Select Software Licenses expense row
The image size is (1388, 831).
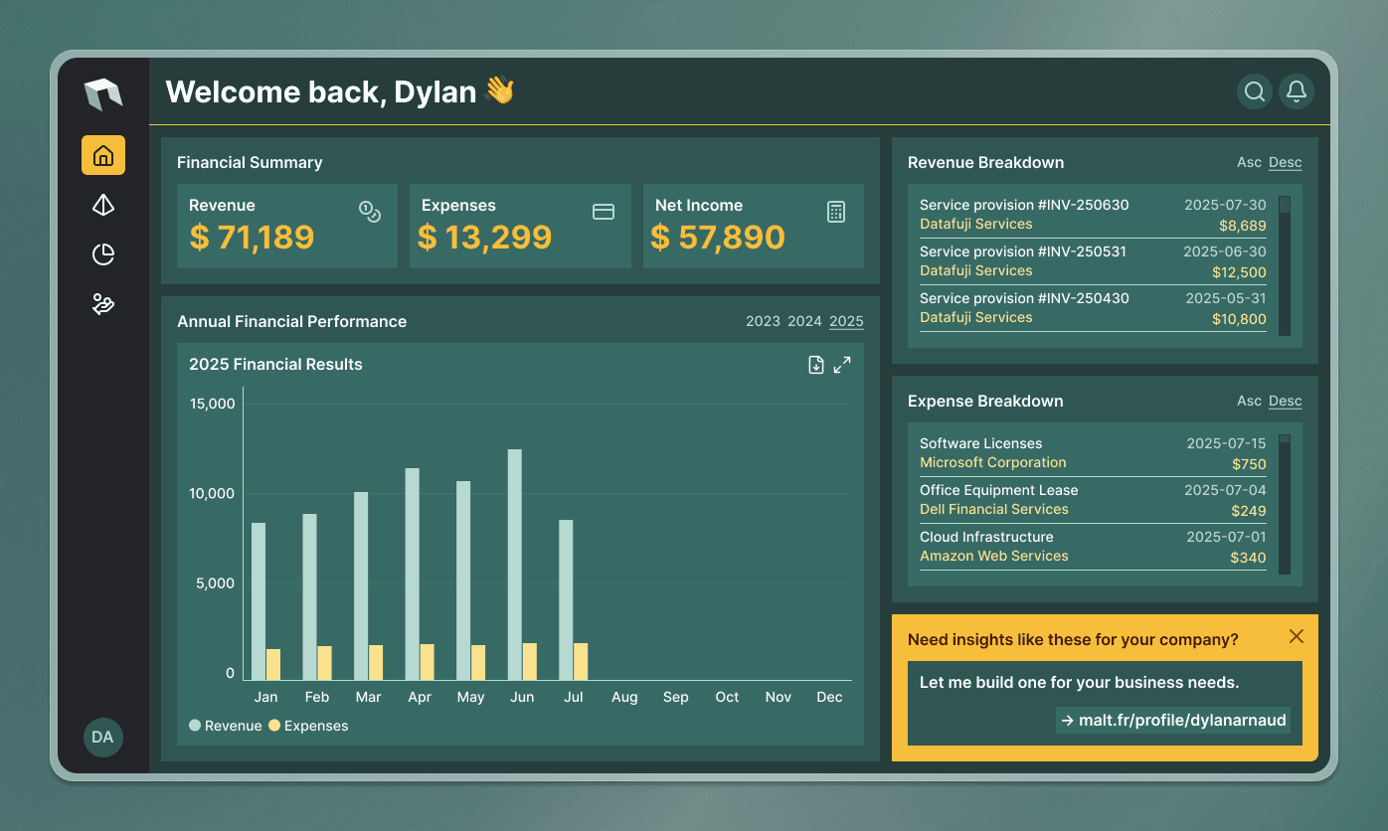click(1093, 453)
